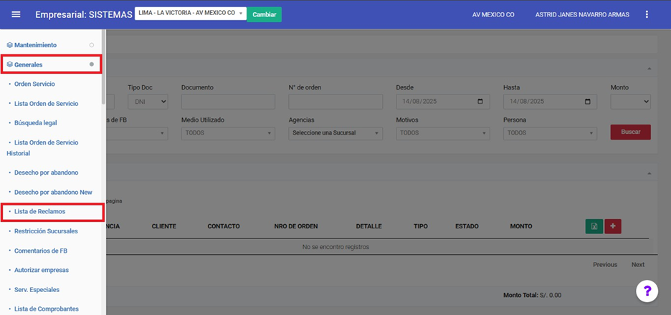This screenshot has width=671, height=315.
Task: Click the purple question mark help icon
Action: pos(647,291)
